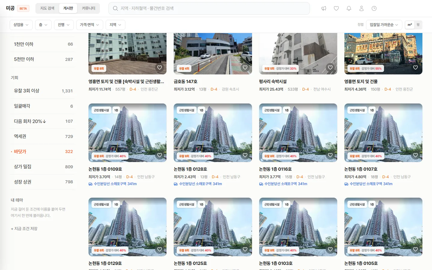The width and height of the screenshot is (432, 270).
Task: Select the 유찰 3회 이상 filter
Action: pos(42,91)
